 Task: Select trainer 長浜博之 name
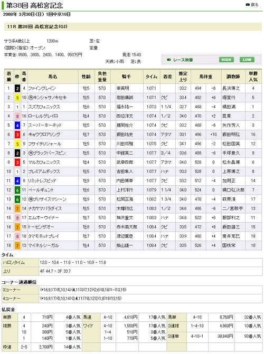point(231,88)
